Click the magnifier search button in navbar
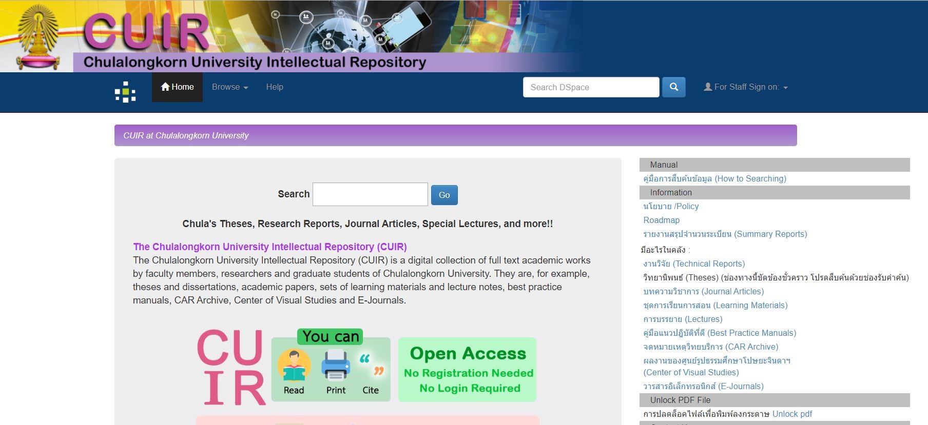The image size is (928, 425). coord(674,87)
